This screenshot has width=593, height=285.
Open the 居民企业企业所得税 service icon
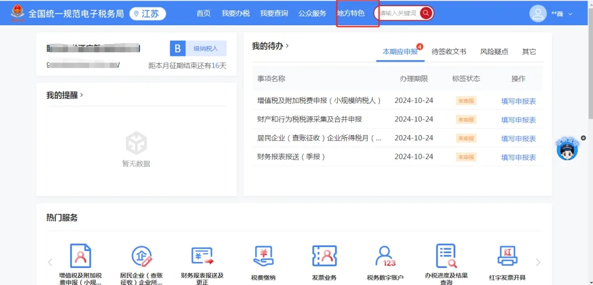pyautogui.click(x=141, y=256)
